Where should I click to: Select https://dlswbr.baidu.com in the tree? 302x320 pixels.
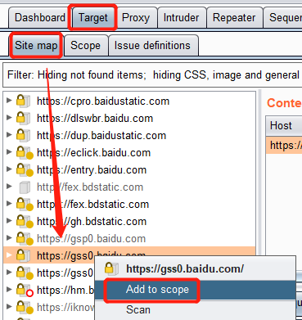pos(95,119)
